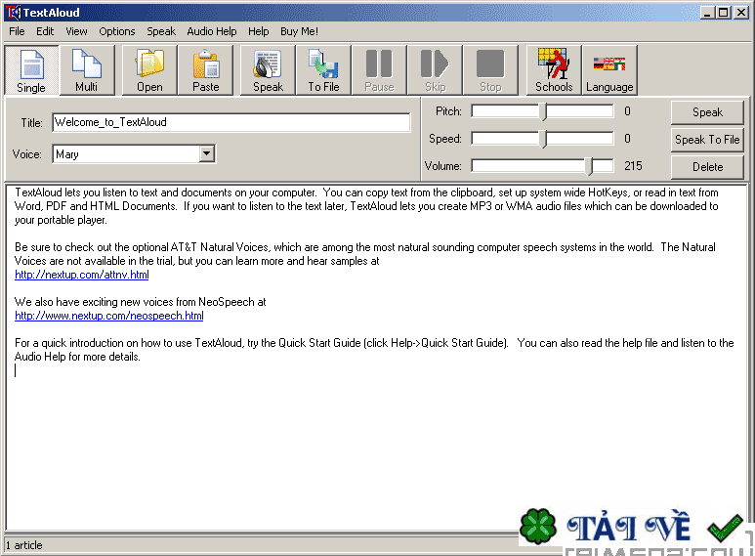Image resolution: width=755 pixels, height=556 pixels.
Task: Switch to Multi article mode
Action: [87, 69]
